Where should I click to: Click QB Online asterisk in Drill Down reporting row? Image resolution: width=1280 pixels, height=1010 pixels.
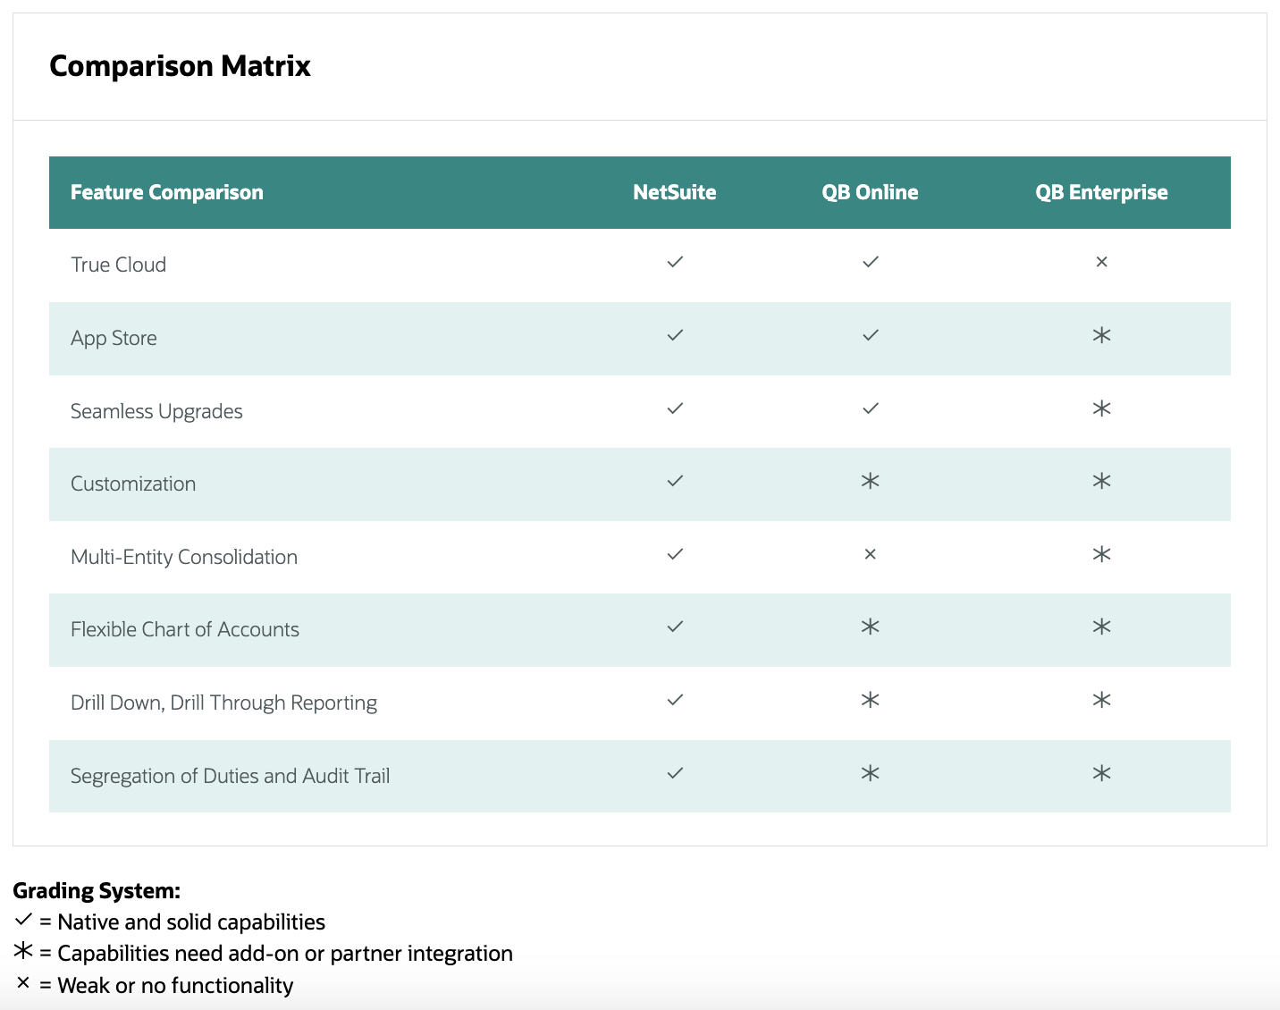[x=871, y=700]
